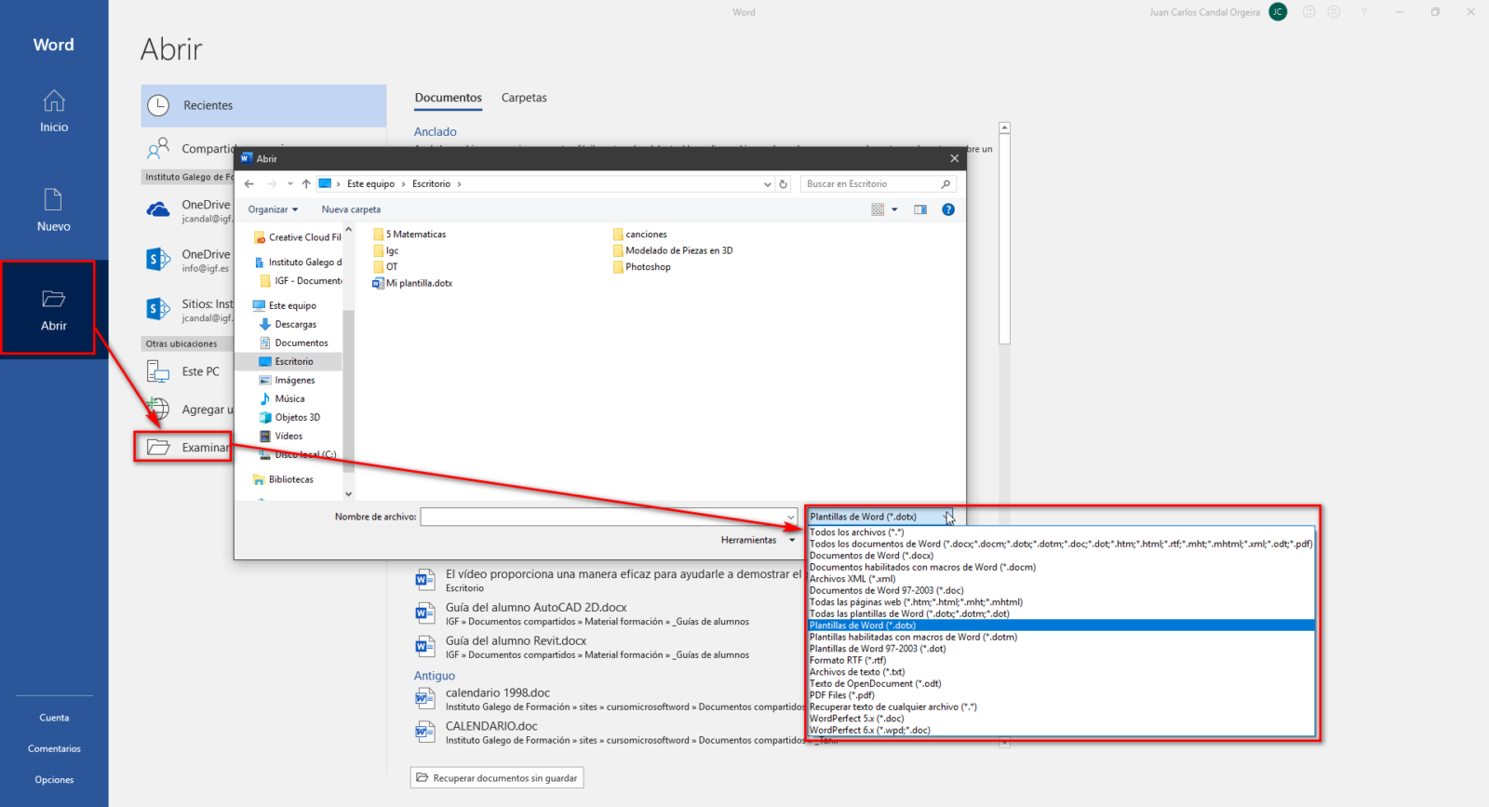Switch to the Carpetas tab
1489x807 pixels.
click(x=524, y=98)
